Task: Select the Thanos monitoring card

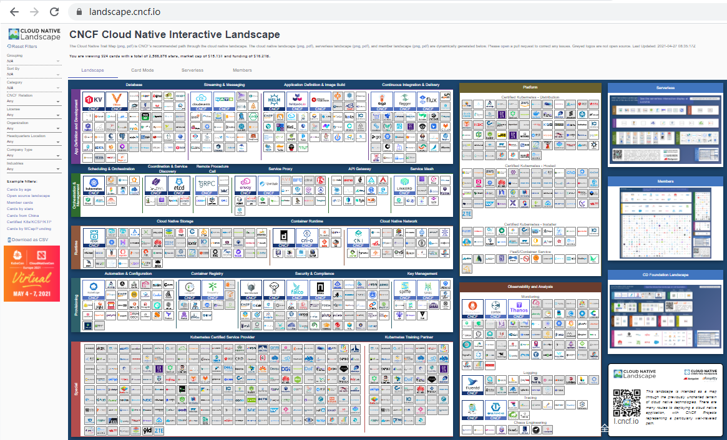Action: [519, 309]
